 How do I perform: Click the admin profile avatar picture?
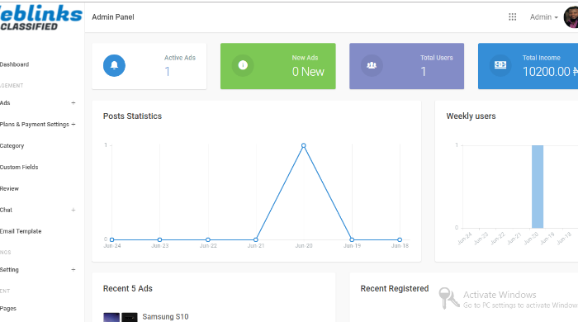point(571,17)
